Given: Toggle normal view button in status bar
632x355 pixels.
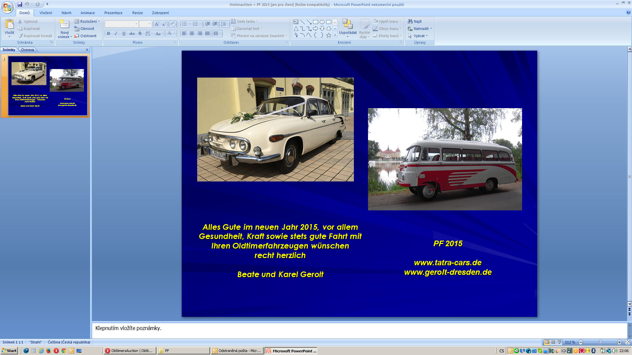Looking at the screenshot, I should 547,342.
